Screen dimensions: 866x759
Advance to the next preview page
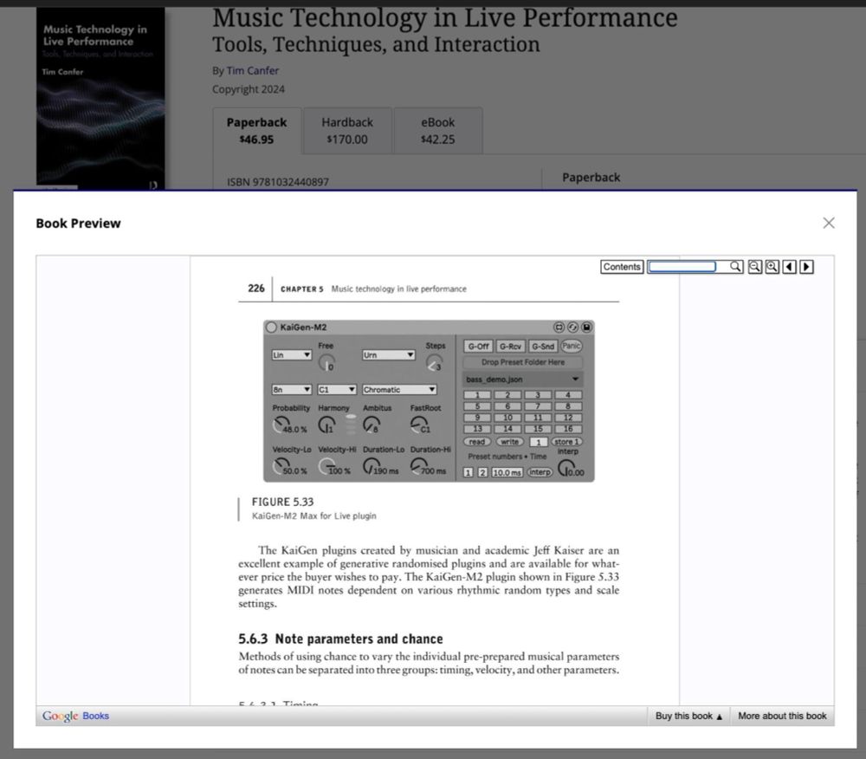pos(806,267)
